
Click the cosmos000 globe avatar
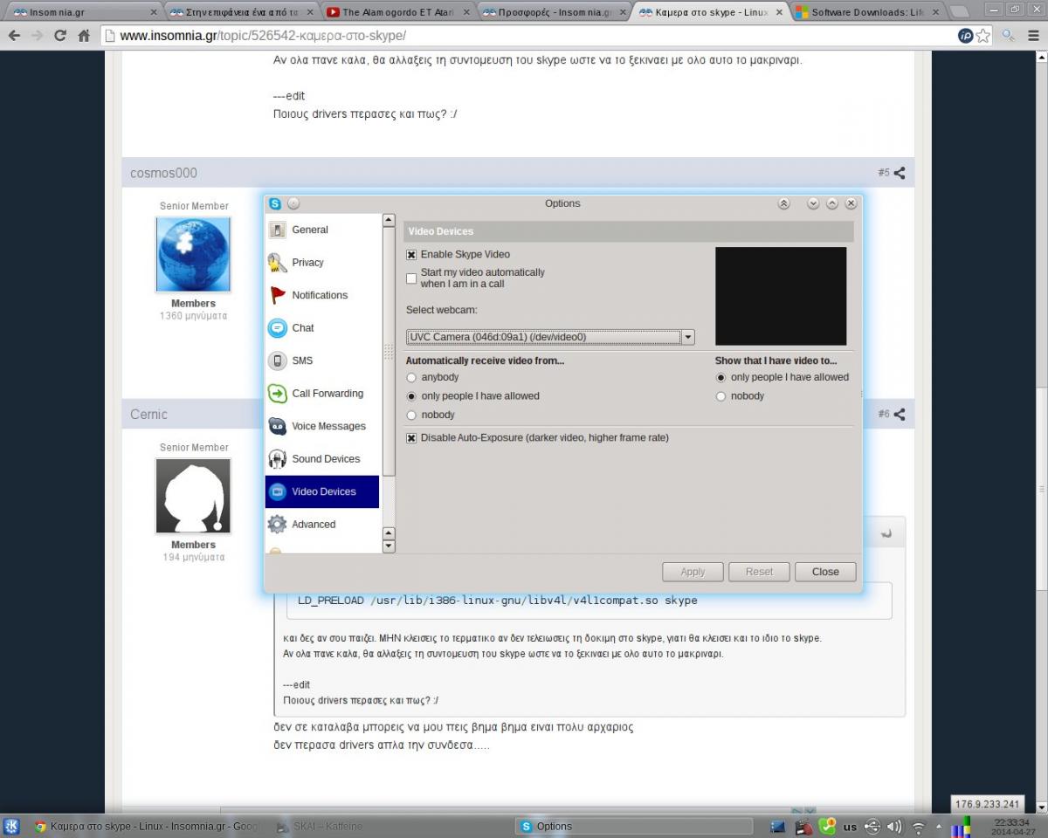pos(193,254)
